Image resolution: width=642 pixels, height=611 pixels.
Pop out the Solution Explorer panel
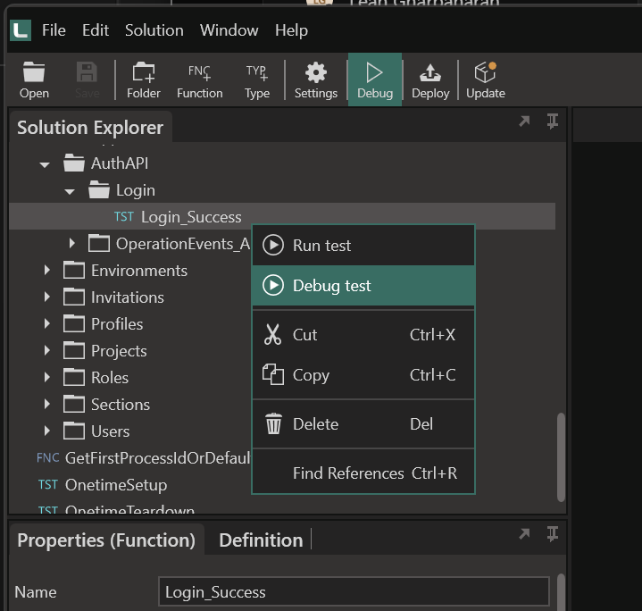(x=524, y=121)
